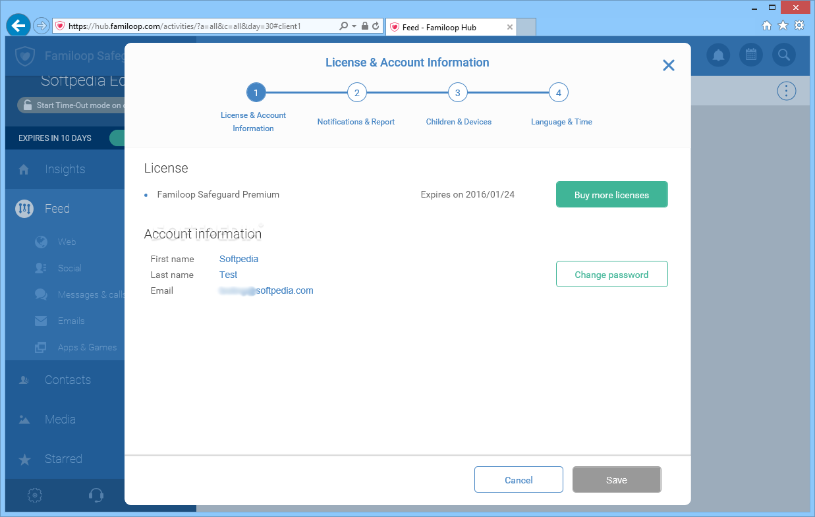This screenshot has height=517, width=815.
Task: Click the Web globe icon
Action: point(41,242)
